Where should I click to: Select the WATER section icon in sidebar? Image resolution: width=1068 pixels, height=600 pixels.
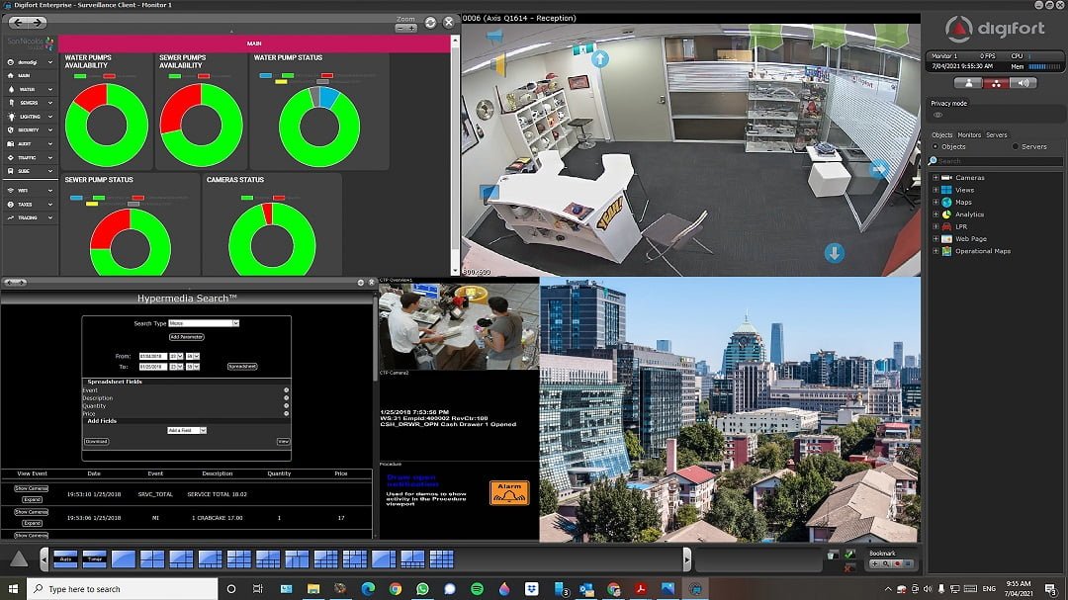click(x=10, y=89)
